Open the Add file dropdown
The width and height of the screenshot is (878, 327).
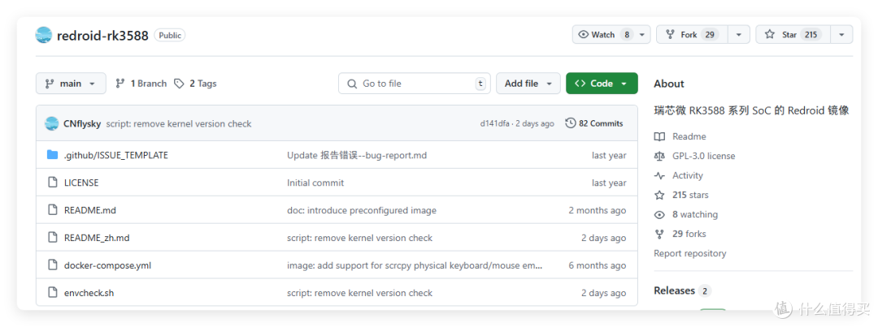pos(528,84)
